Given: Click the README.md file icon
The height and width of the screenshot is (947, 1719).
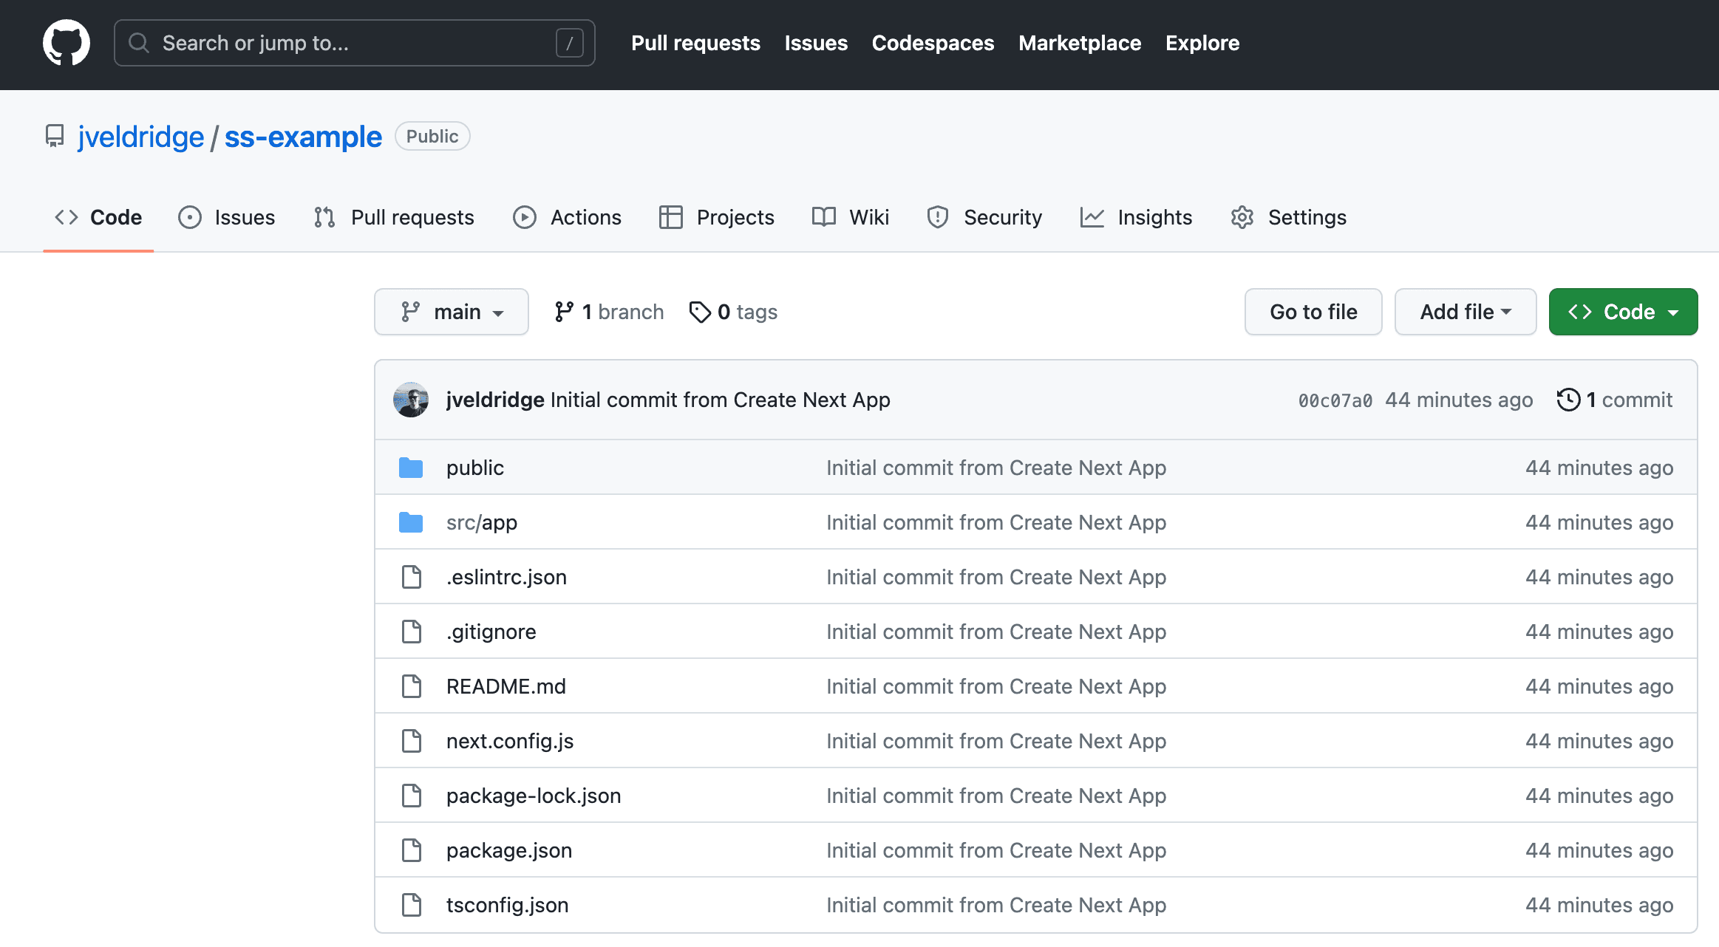Looking at the screenshot, I should 411,686.
